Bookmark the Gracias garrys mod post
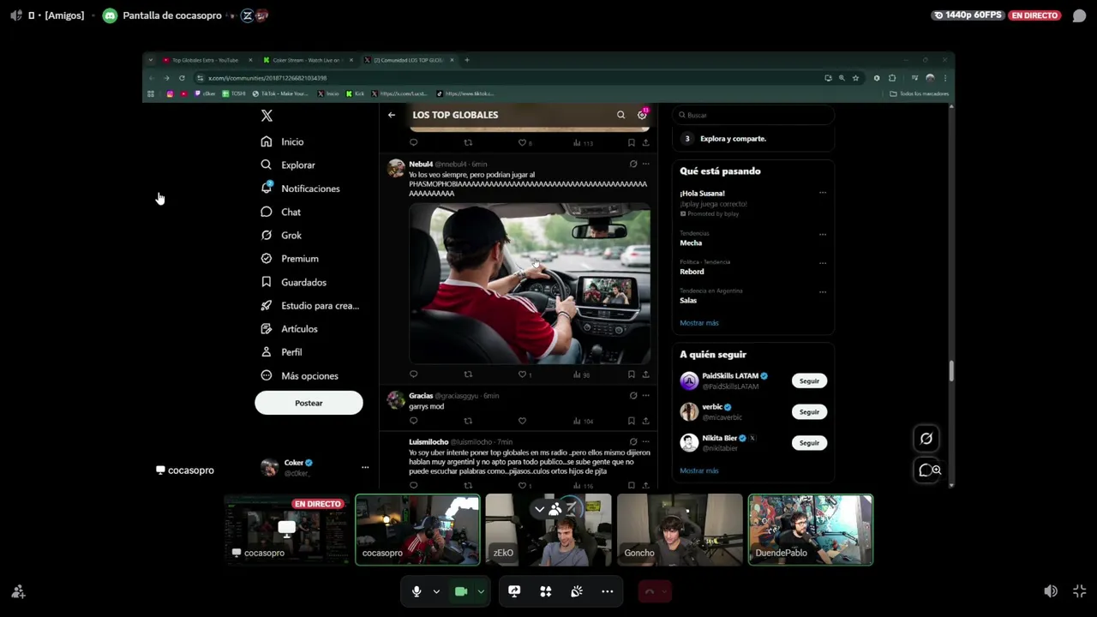This screenshot has width=1097, height=617. click(632, 421)
